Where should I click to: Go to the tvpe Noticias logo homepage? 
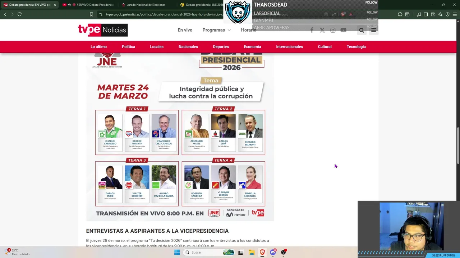coord(103,30)
